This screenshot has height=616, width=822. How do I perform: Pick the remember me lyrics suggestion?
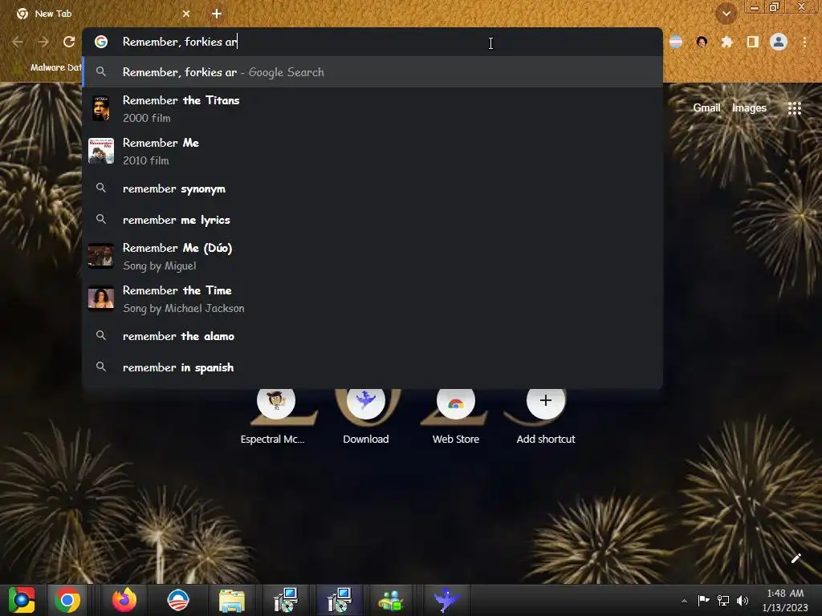click(x=372, y=220)
